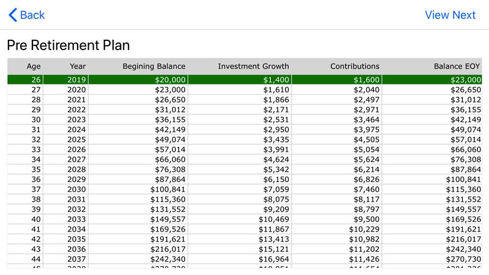Viewport: 489px width, 275px height.
Task: Click age 38 cell
Action: click(x=25, y=199)
